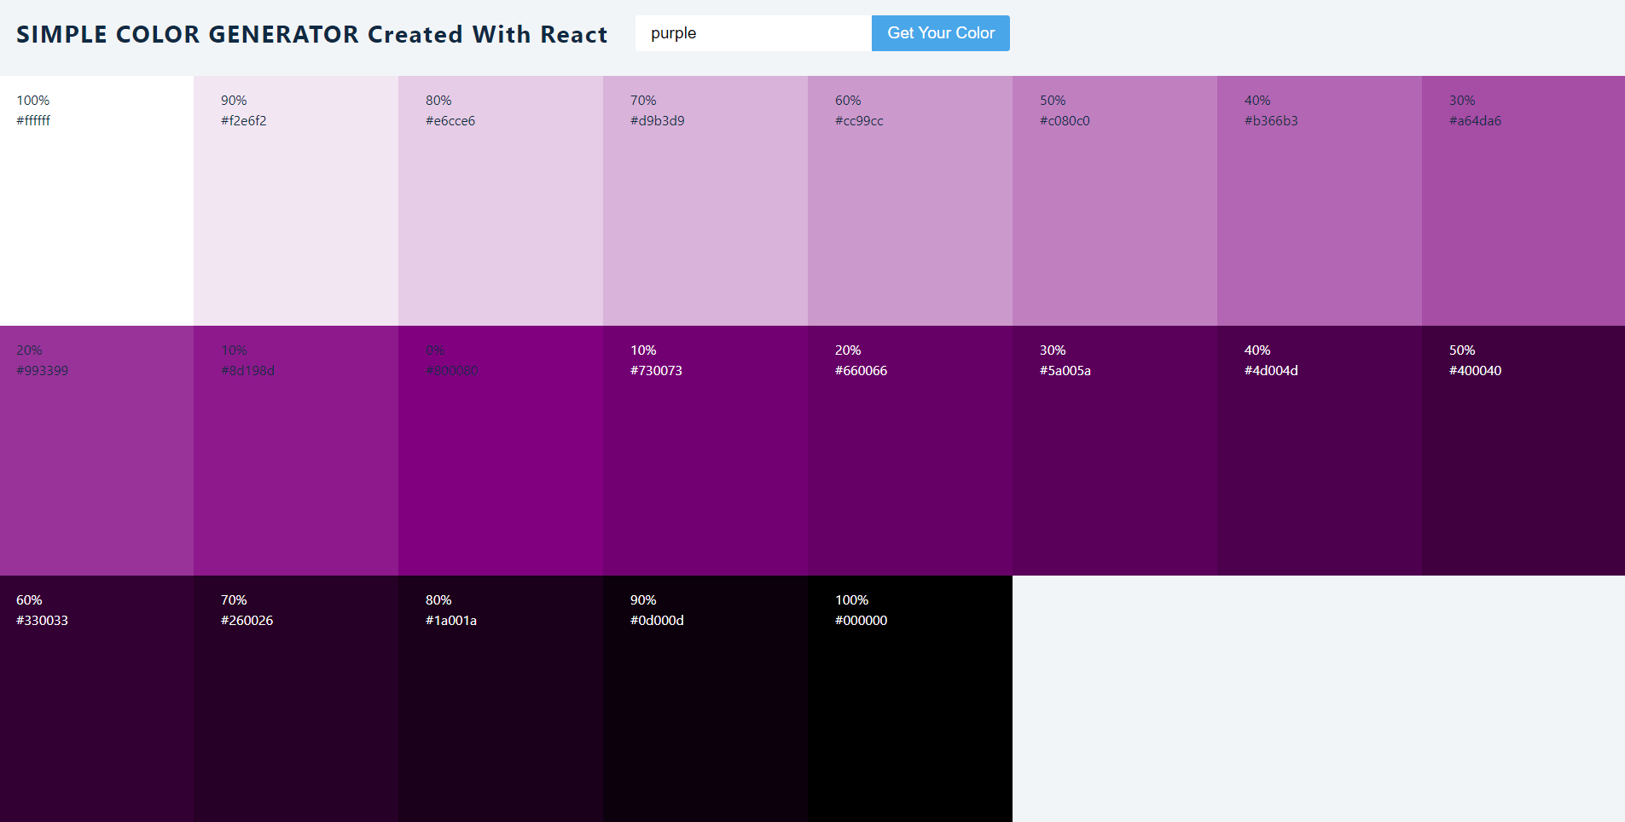Select the #993399 color swatch
The height and width of the screenshot is (822, 1625).
point(96,450)
